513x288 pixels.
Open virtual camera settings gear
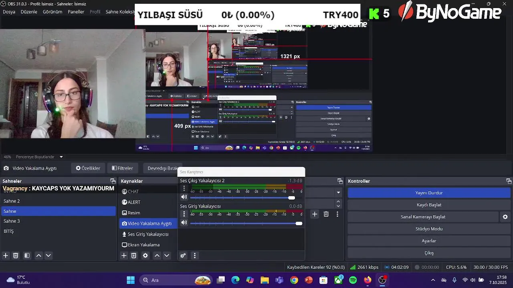coord(505,217)
